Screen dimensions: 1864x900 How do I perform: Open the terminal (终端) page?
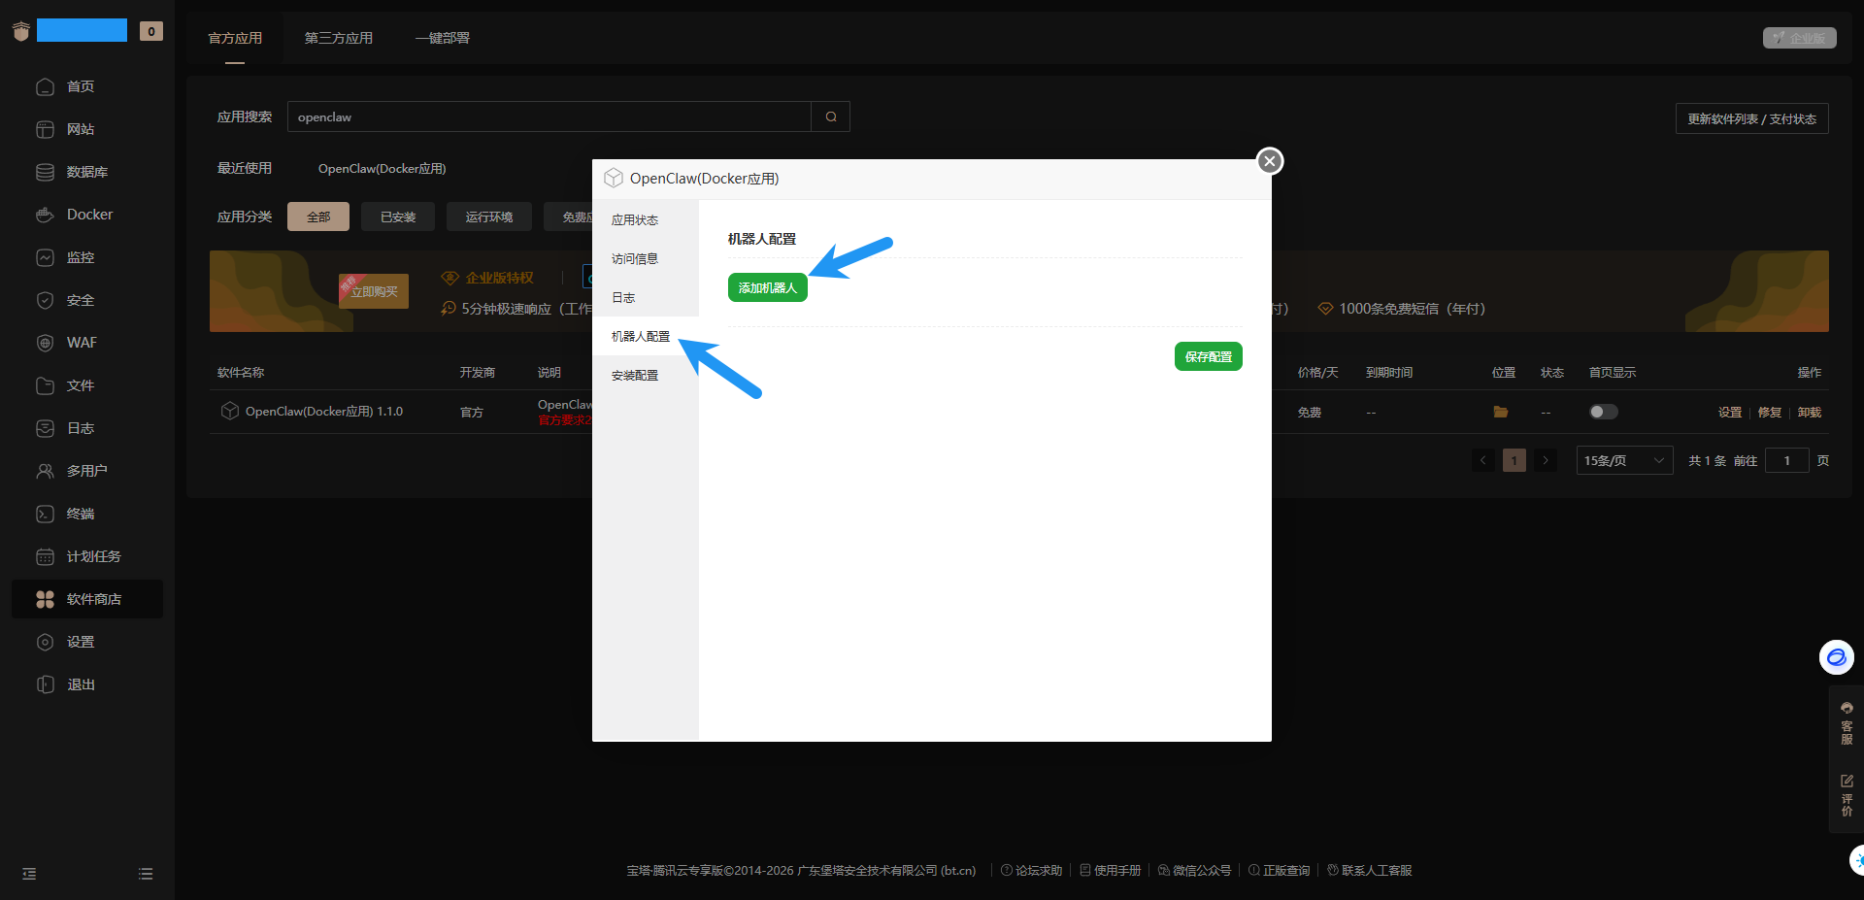coord(80,514)
